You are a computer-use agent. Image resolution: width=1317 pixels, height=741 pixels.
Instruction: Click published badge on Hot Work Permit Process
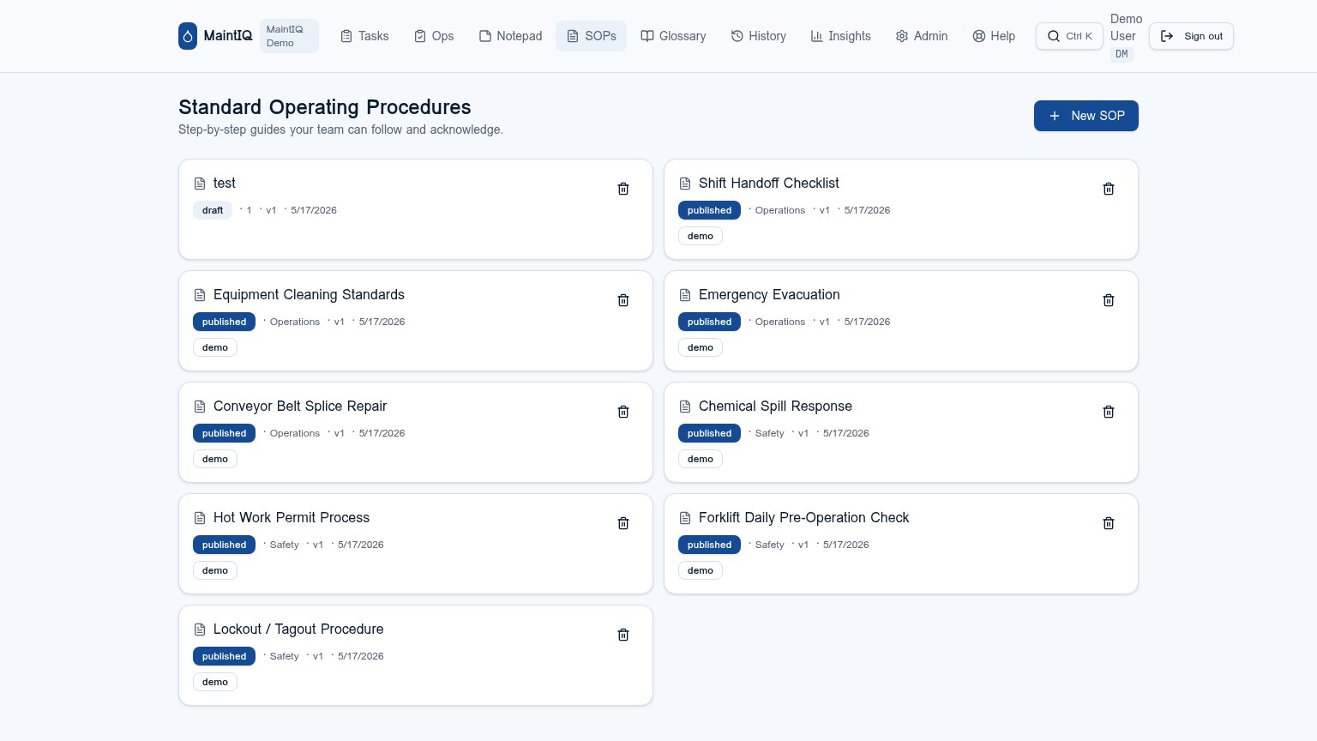(x=224, y=545)
